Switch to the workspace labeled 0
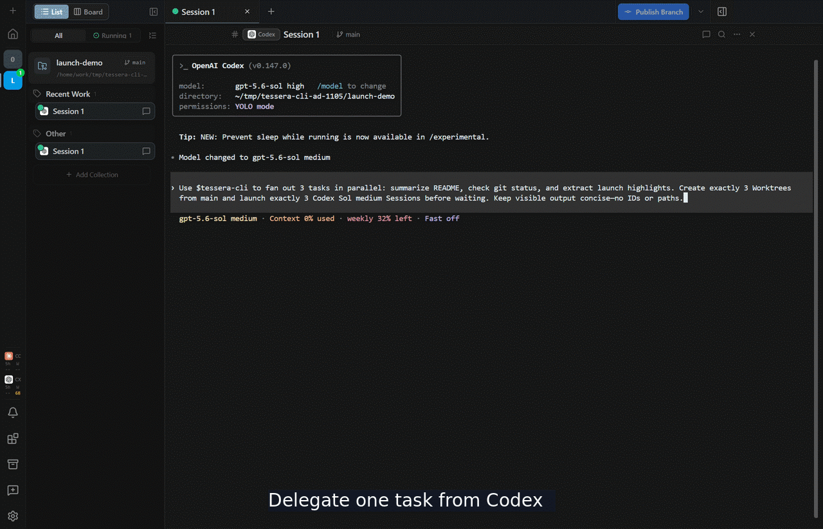This screenshot has width=823, height=529. point(13,59)
